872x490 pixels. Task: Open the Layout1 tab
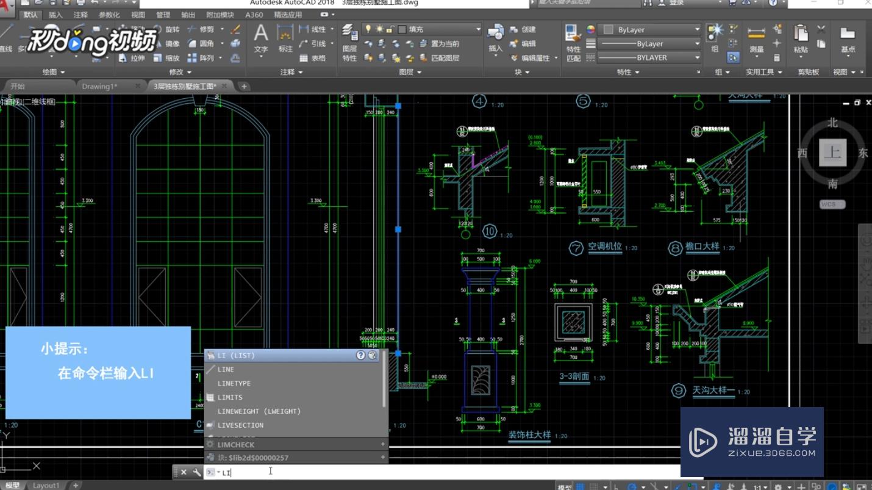point(46,486)
